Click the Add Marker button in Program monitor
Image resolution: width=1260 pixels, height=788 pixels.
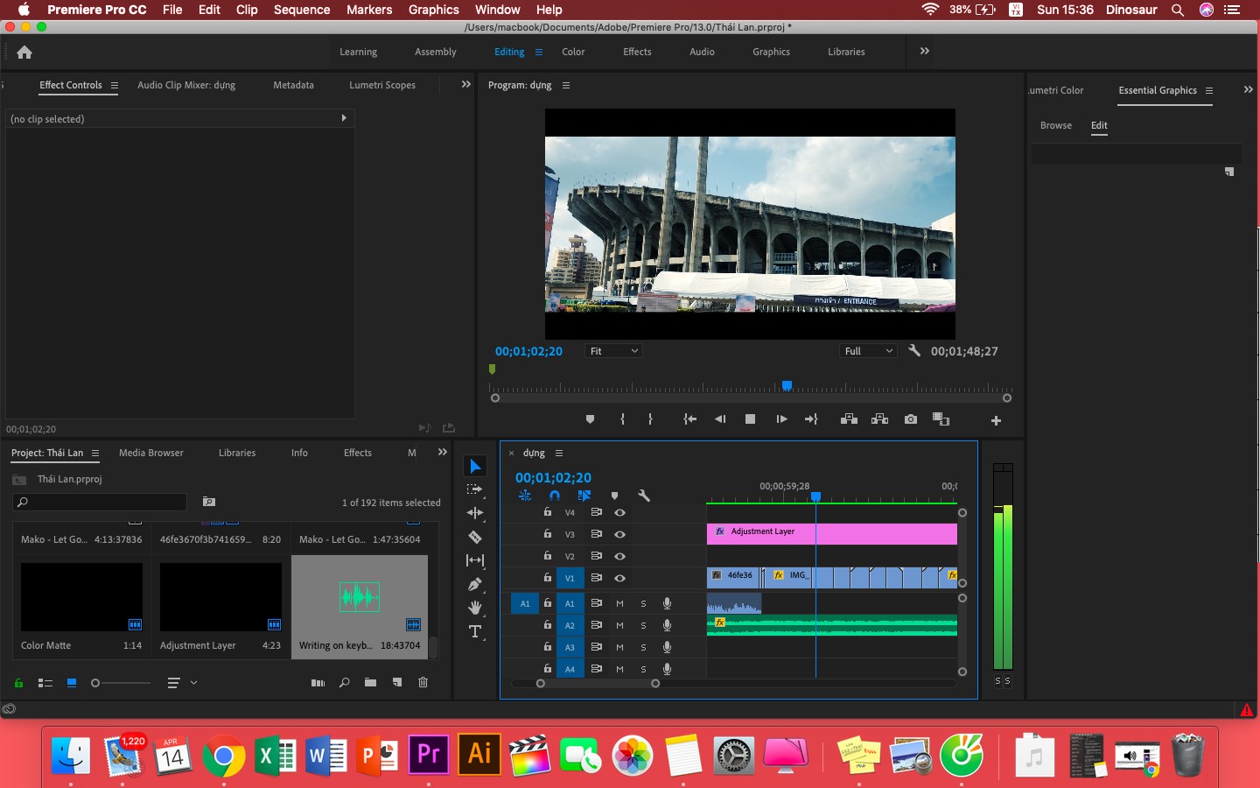[x=590, y=419]
